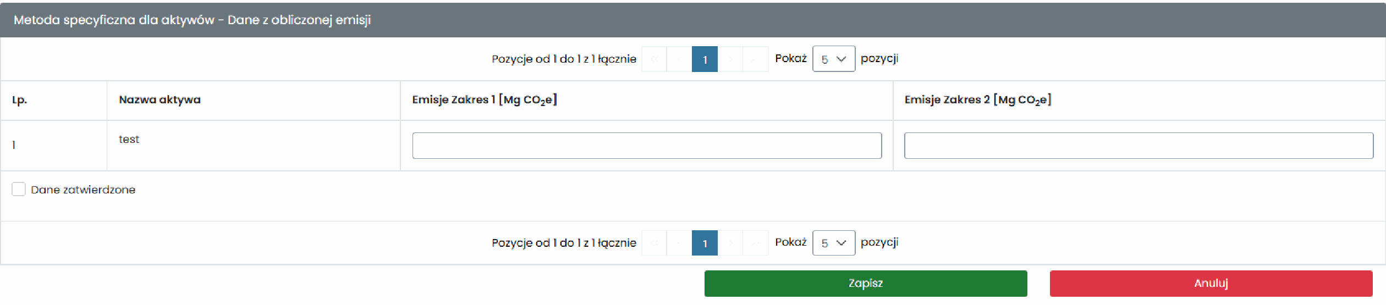Jump to last page in bottom pagination
The height and width of the screenshot is (305, 1386).
point(756,243)
